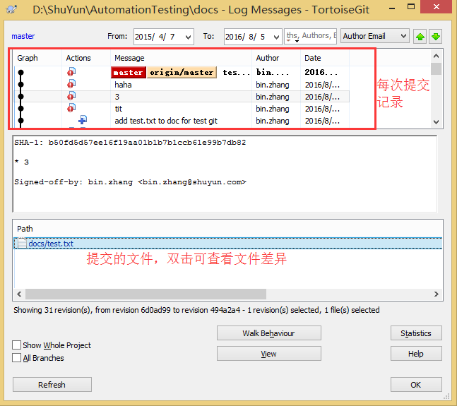Click the search filter input field

310,36
